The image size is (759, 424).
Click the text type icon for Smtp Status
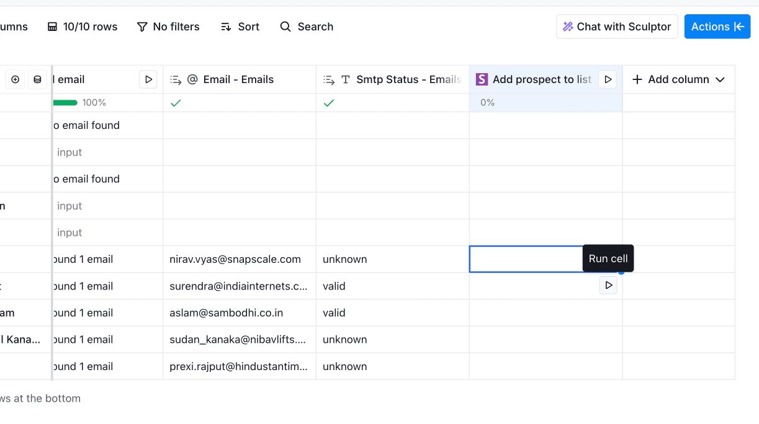point(346,79)
